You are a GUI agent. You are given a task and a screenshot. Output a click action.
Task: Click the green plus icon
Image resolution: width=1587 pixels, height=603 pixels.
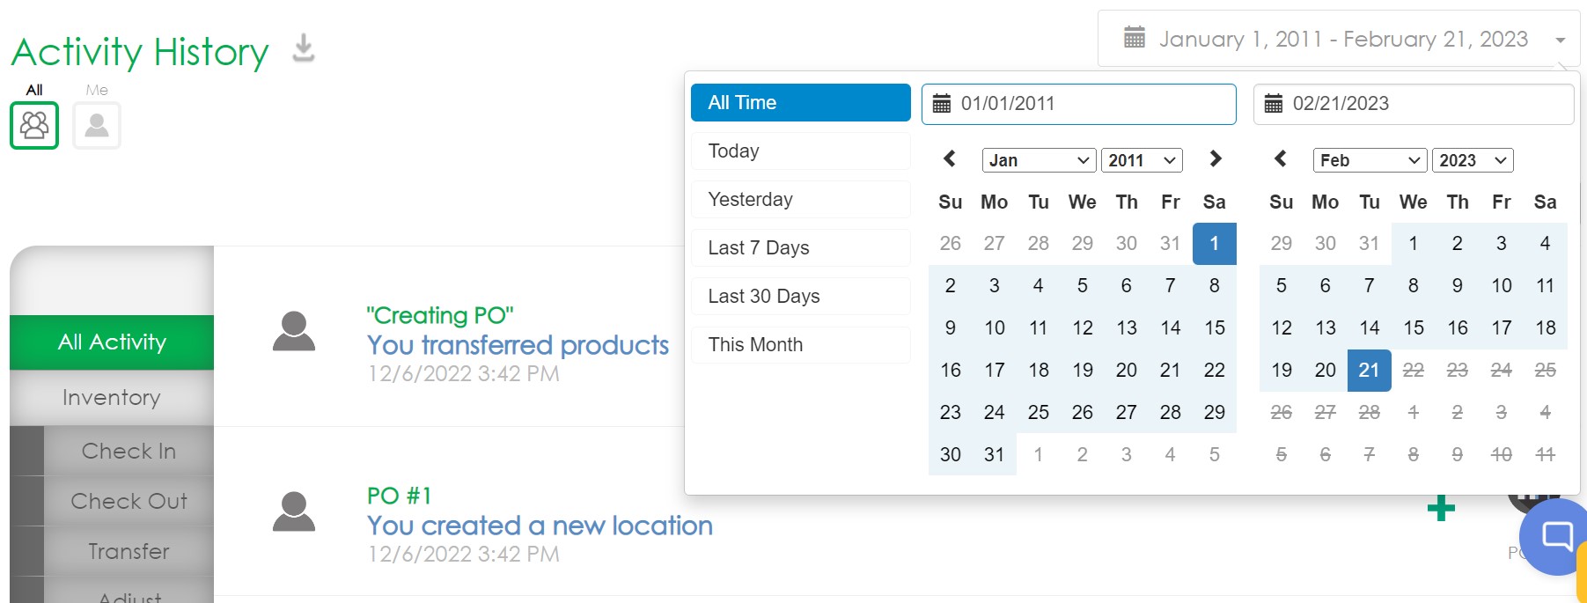tap(1441, 508)
